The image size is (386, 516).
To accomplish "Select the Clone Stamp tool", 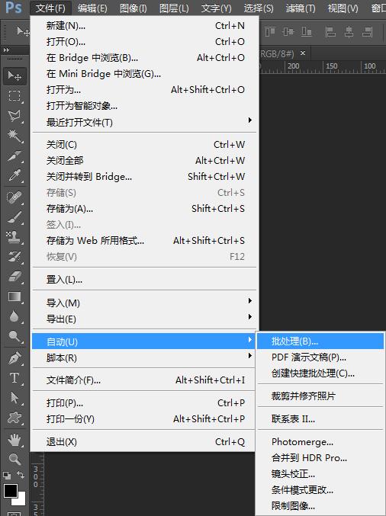I will pyautogui.click(x=14, y=236).
